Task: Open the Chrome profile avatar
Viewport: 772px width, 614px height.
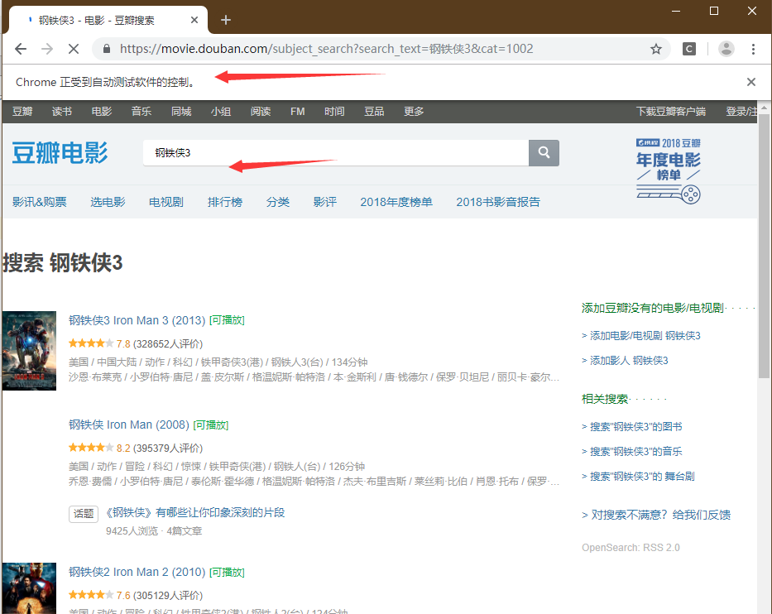Action: pyautogui.click(x=726, y=49)
